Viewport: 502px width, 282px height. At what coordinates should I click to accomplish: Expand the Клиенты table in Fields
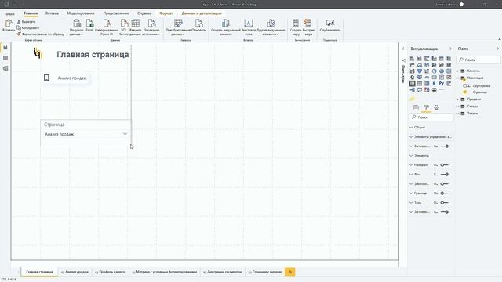click(x=457, y=70)
